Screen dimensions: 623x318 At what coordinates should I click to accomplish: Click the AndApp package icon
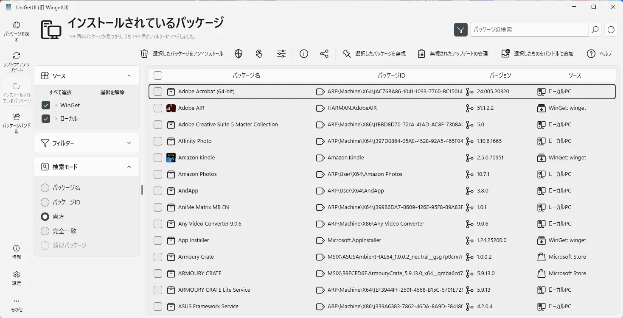click(x=171, y=191)
